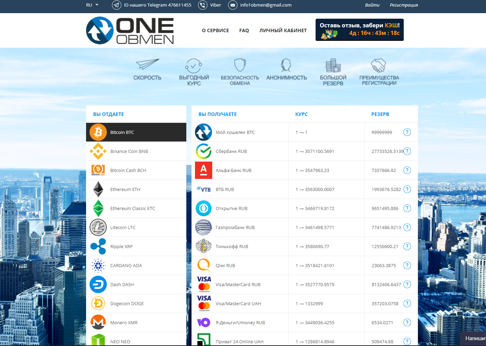Image resolution: width=486 pixels, height=346 pixels.
Task: Choose Qiwi RUB receive option
Action: pos(240,265)
